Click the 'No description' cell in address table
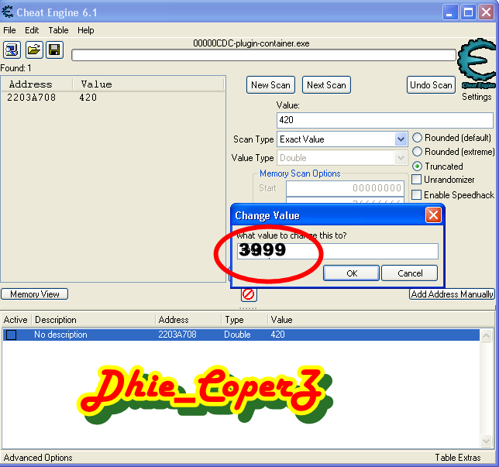Screen dimensions: 499x467 60,335
